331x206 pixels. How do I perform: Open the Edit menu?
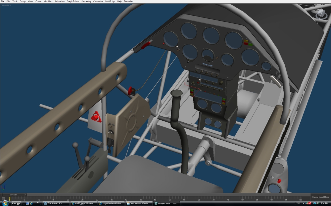(8, 1)
